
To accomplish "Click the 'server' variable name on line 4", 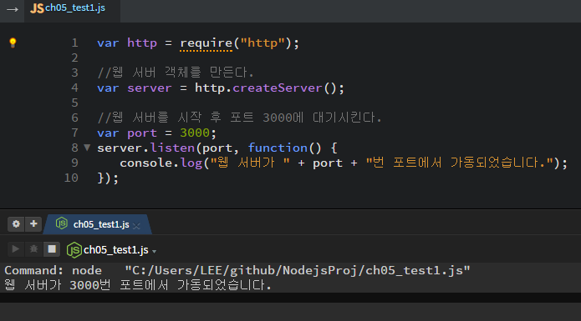I will pos(150,88).
